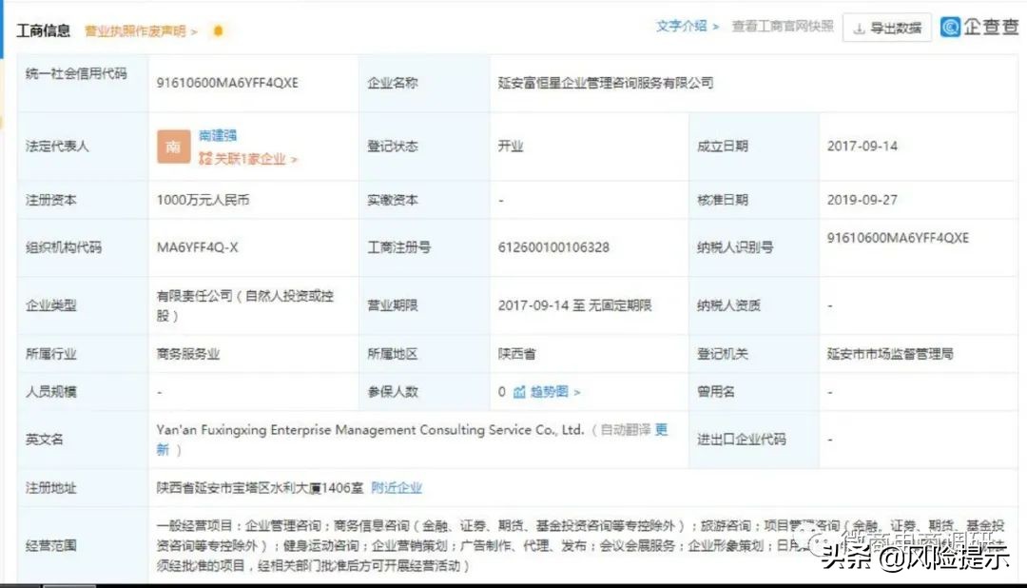Open the 趋势图 view for insured persons

550,390
